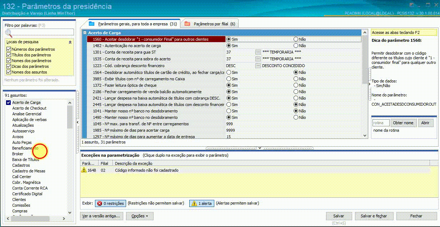
Task: Select Acerto de Checkout subject
Action: [29, 108]
